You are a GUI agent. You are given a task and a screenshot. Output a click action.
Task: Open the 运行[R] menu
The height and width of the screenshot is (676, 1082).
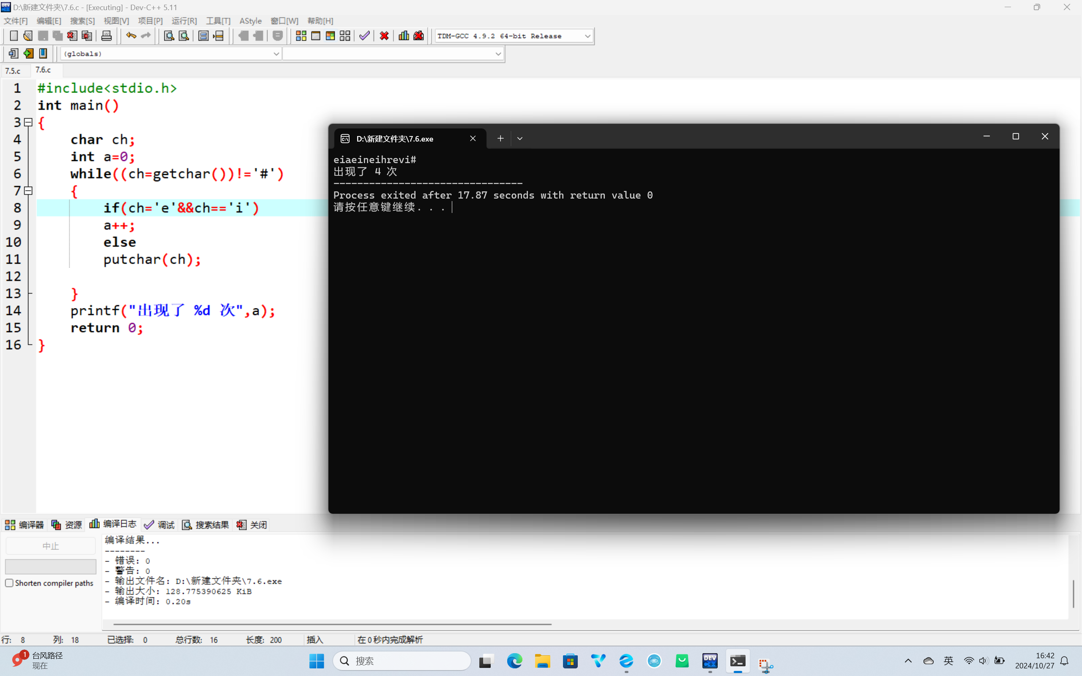pyautogui.click(x=184, y=21)
